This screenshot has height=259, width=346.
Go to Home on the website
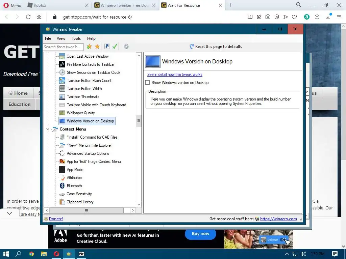coord(18,93)
